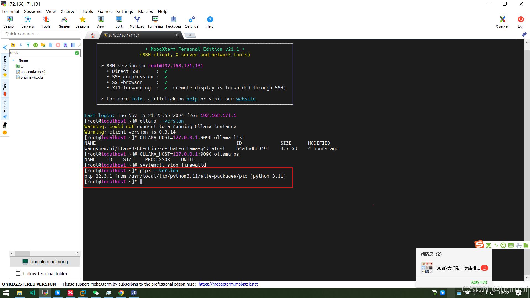The height and width of the screenshot is (298, 530).
Task: Select the original-ks.cfg file
Action: click(x=29, y=77)
